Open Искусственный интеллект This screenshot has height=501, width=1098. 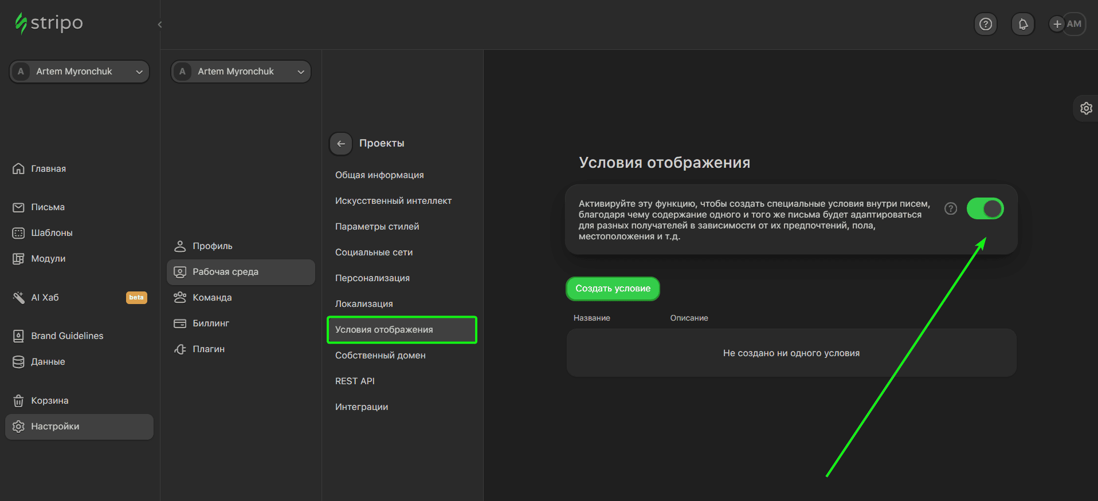pos(393,201)
